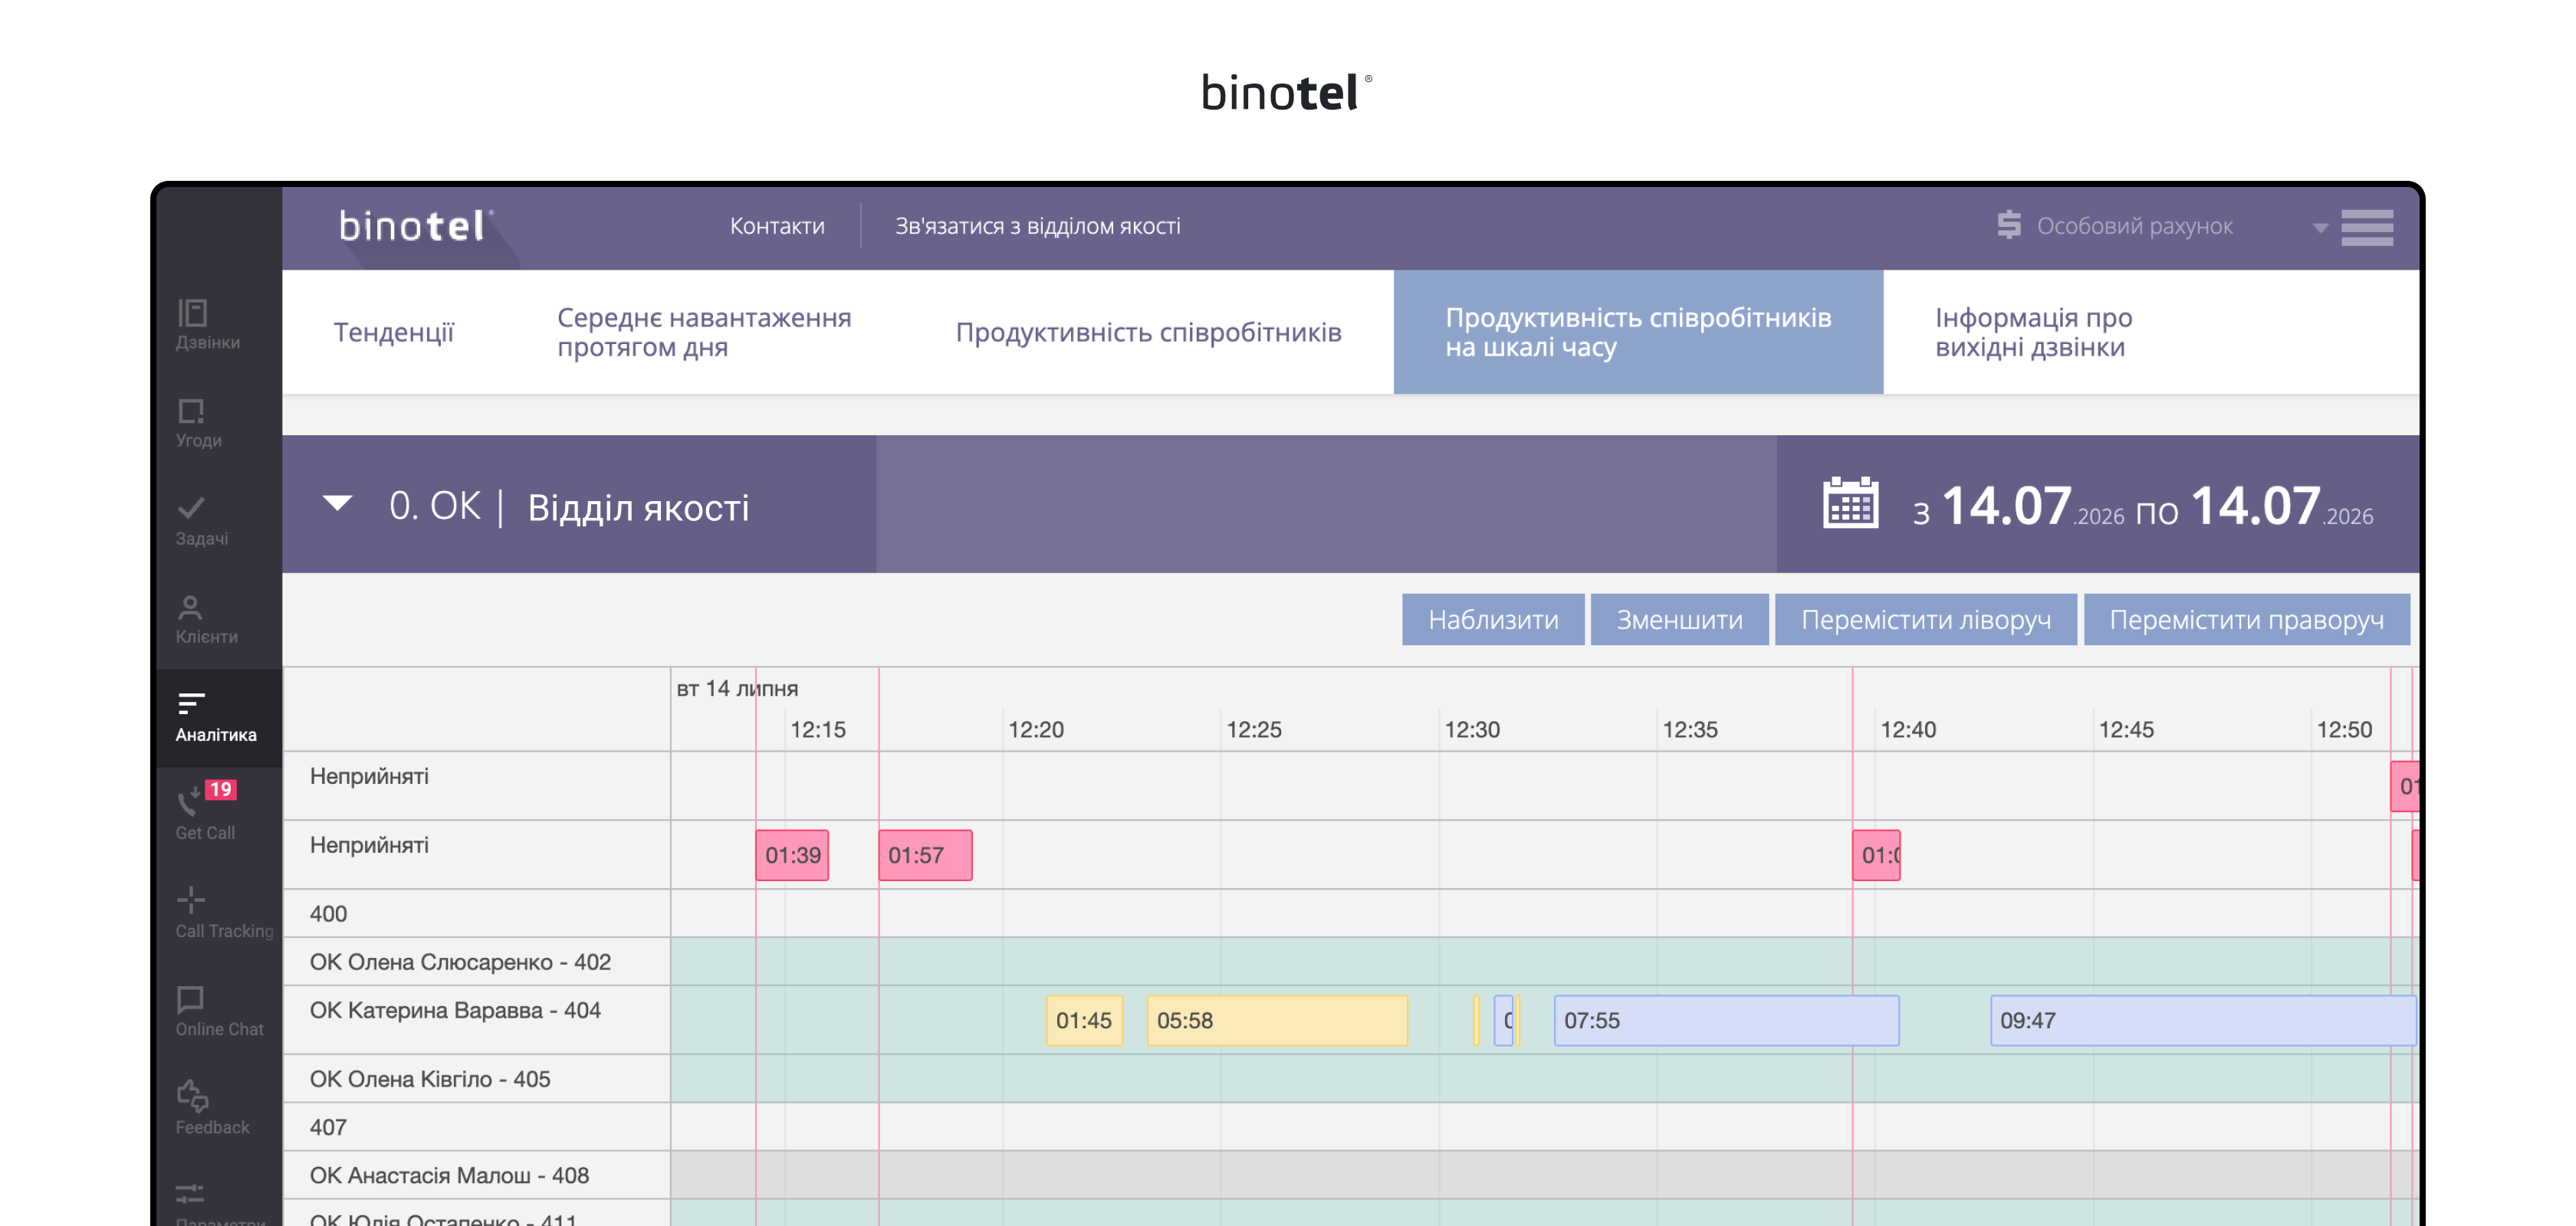2576x1226 pixels.
Task: Click the end date after по
Action: 2281,506
